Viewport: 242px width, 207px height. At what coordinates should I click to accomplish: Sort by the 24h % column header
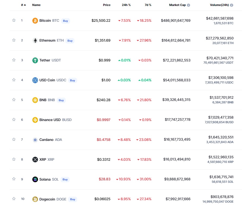tap(126, 5)
